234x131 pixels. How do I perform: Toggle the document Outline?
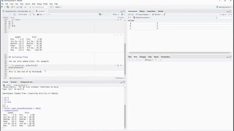(121, 17)
